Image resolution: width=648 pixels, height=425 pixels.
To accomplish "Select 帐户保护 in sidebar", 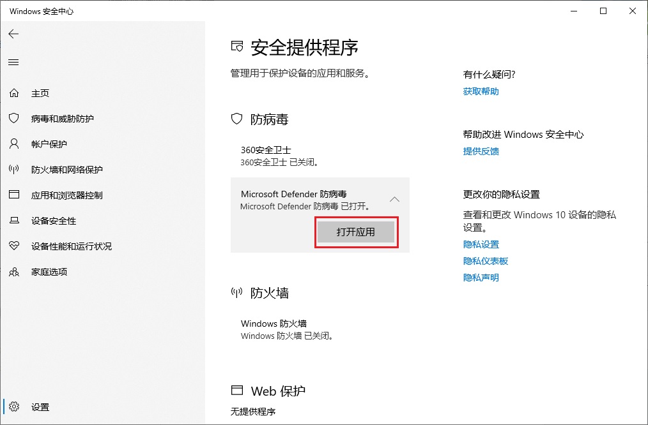I will pyautogui.click(x=102, y=144).
